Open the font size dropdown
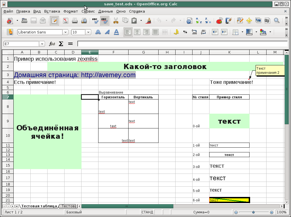This screenshot has width=291, height=217. point(88,32)
